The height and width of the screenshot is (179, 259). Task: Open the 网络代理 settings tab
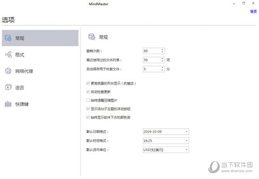40,71
